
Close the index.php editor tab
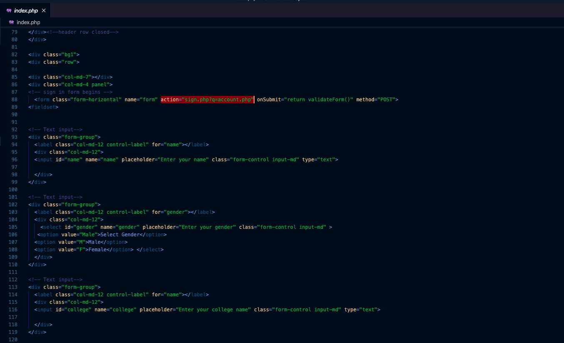point(44,10)
